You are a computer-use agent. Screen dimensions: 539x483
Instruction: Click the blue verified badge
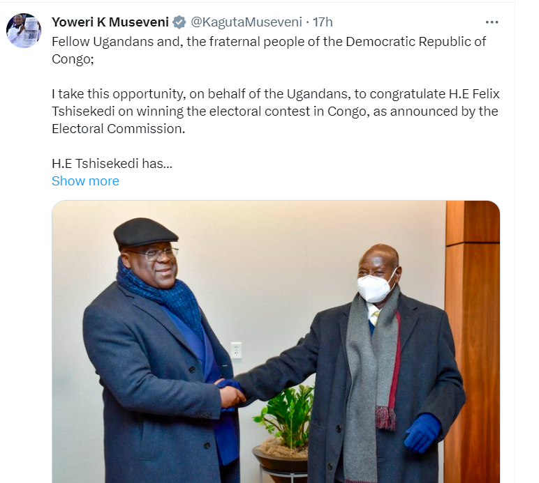179,23
